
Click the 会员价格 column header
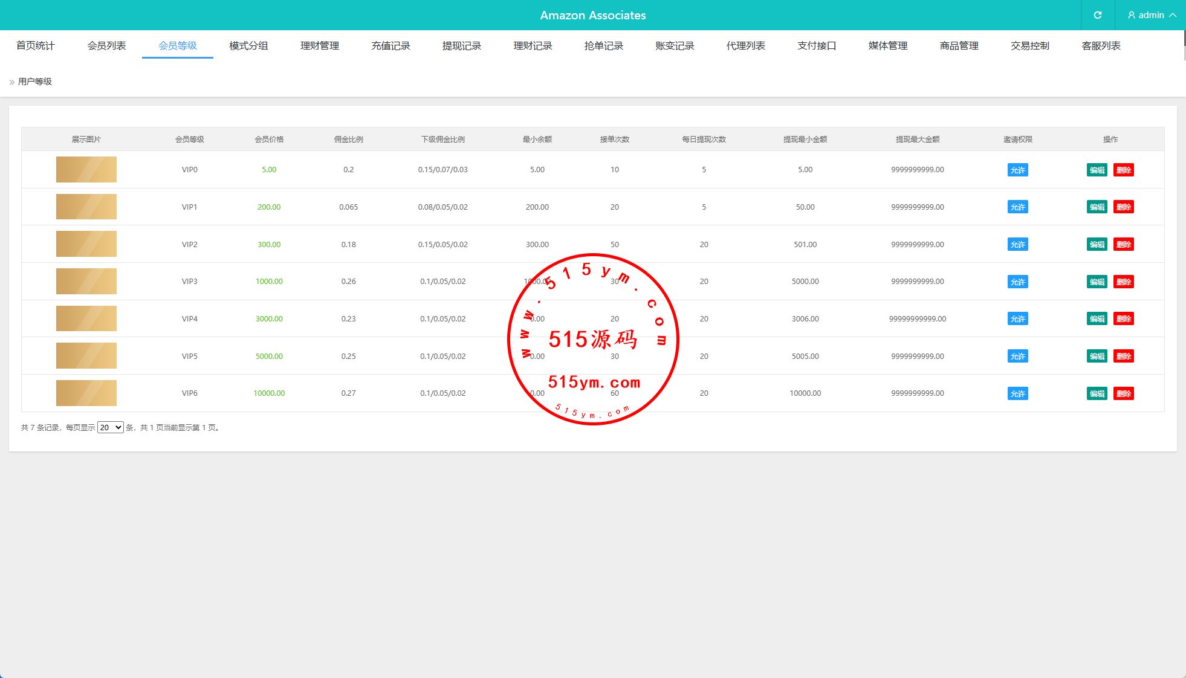click(269, 140)
